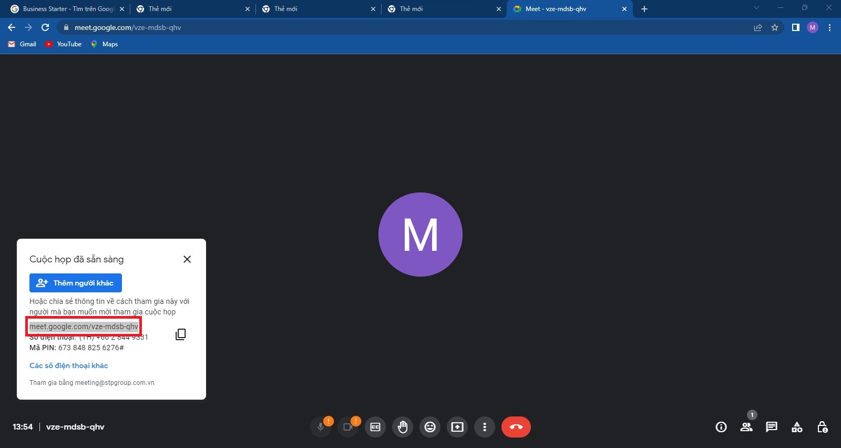The height and width of the screenshot is (448, 841).
Task: Switch to the Business Starter tab
Action: coord(67,9)
